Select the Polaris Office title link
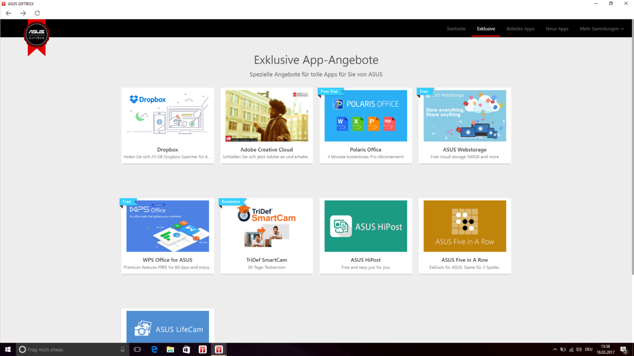The image size is (634, 356). (x=365, y=150)
